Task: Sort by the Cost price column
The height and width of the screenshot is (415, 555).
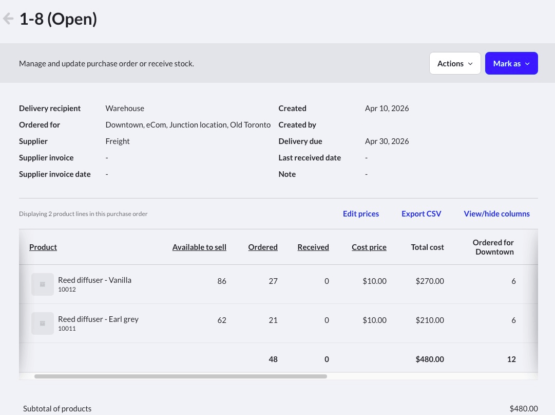Action: click(x=369, y=247)
